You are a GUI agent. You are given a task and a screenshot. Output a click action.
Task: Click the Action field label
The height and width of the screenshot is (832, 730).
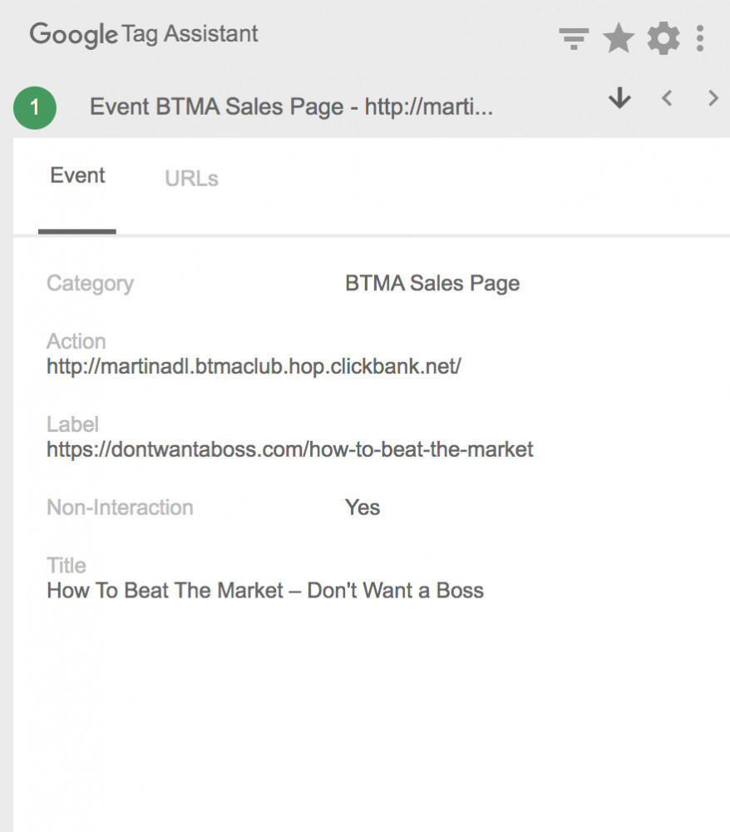(76, 341)
